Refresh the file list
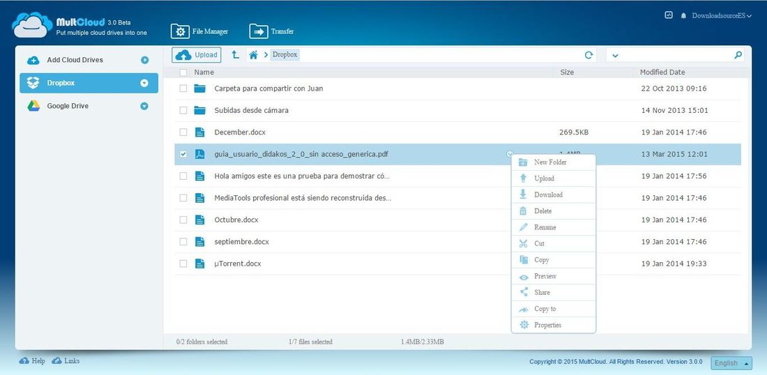767x375 pixels. pyautogui.click(x=589, y=55)
